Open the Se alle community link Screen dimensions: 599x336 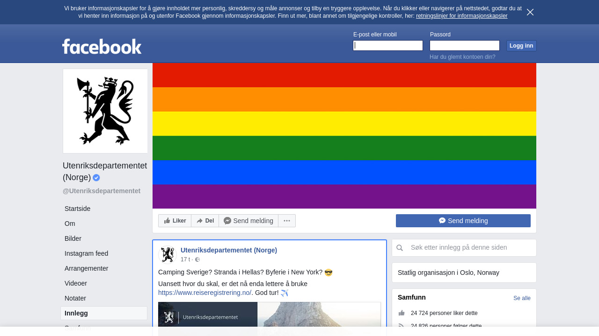tap(522, 298)
